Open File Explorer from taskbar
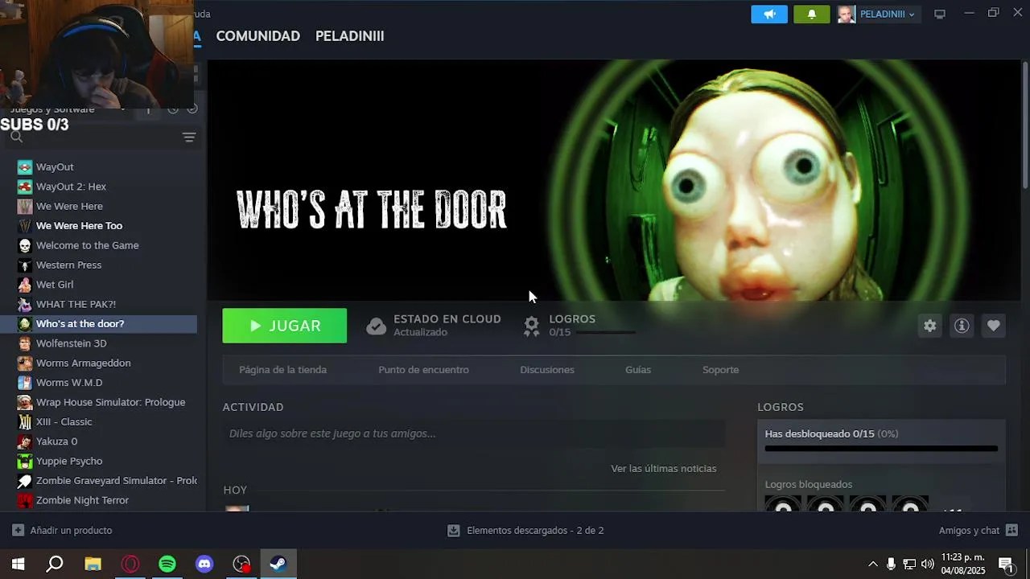Viewport: 1030px width, 579px height. (x=93, y=565)
